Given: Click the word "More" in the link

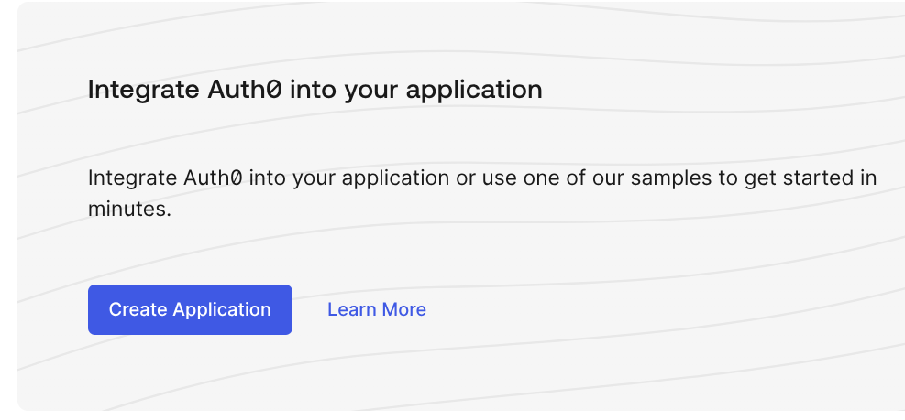Looking at the screenshot, I should (x=403, y=309).
